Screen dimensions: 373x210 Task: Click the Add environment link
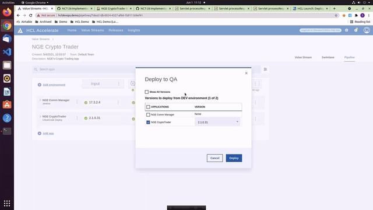point(54,85)
